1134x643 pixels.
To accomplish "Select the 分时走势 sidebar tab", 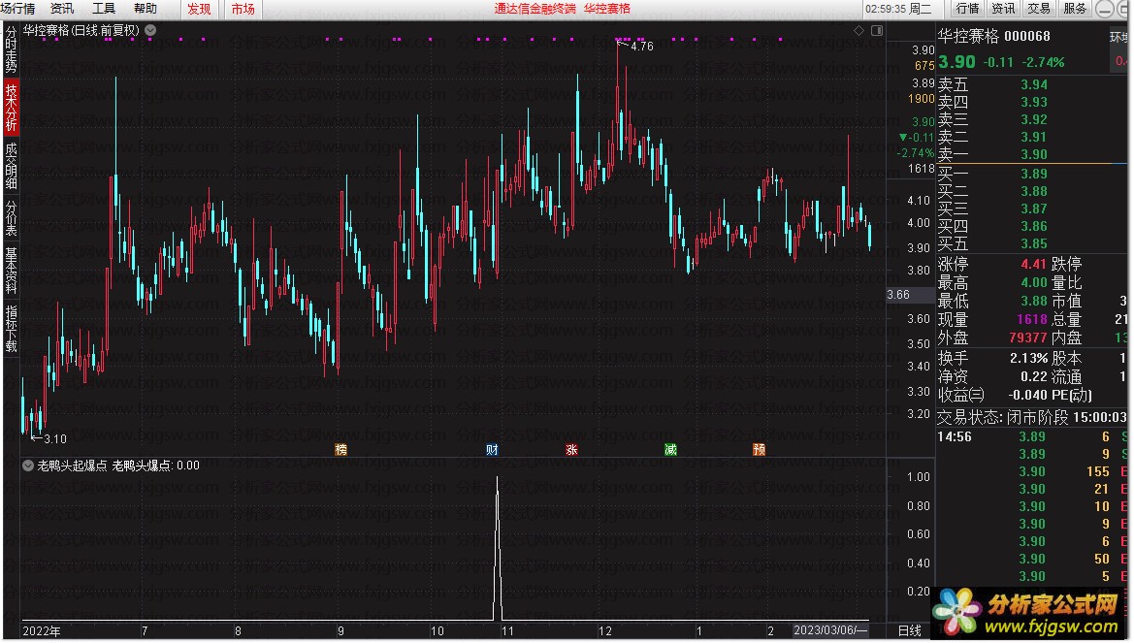I will point(11,49).
